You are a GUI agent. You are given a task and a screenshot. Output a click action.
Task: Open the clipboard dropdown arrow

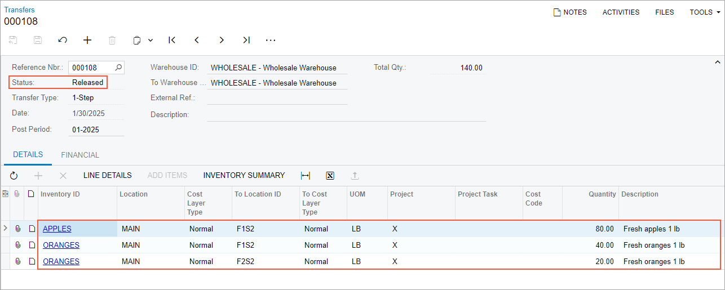click(x=151, y=40)
